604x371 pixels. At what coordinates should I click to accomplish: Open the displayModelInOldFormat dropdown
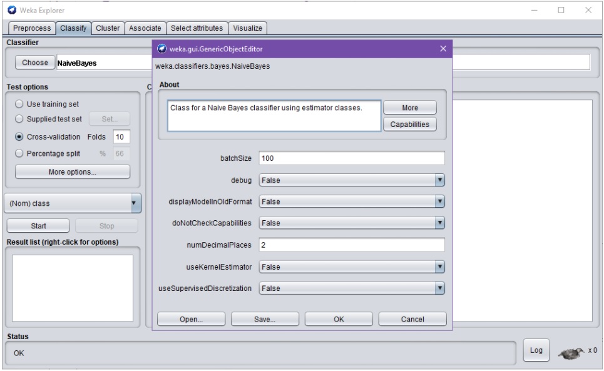pos(352,201)
